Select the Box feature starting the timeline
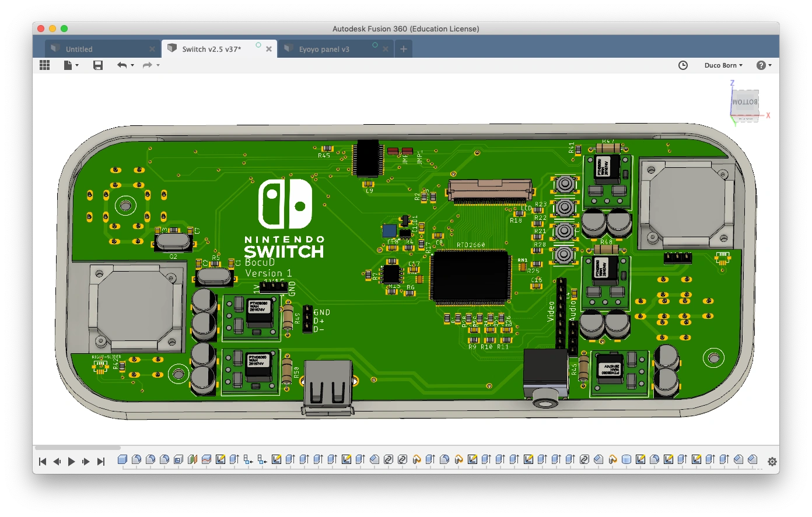Viewport: 812px width, 517px height. click(123, 459)
